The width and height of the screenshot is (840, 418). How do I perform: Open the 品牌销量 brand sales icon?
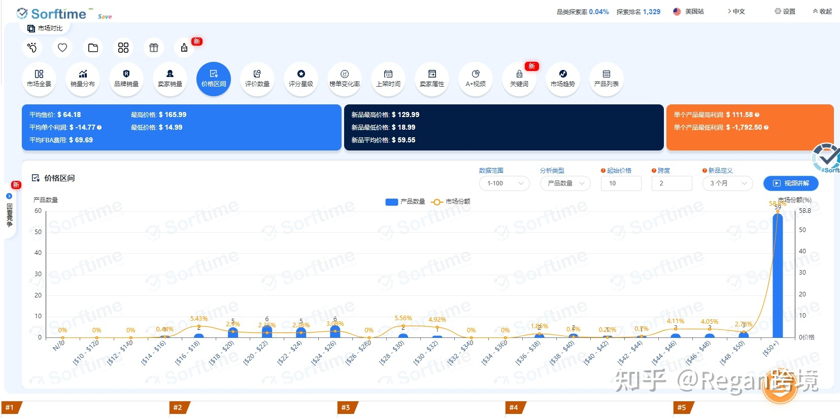click(126, 79)
